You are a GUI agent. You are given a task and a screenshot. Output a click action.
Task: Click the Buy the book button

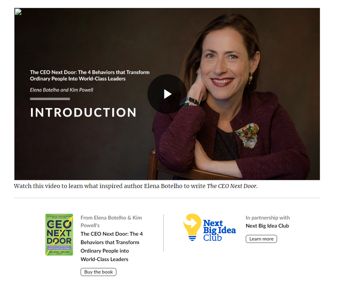[98, 272]
